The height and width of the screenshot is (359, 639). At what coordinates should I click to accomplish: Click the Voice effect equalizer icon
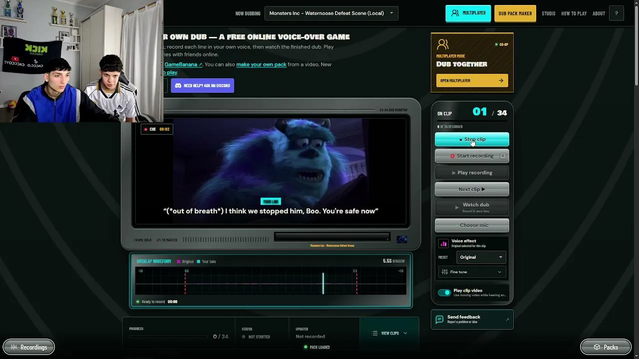click(443, 243)
